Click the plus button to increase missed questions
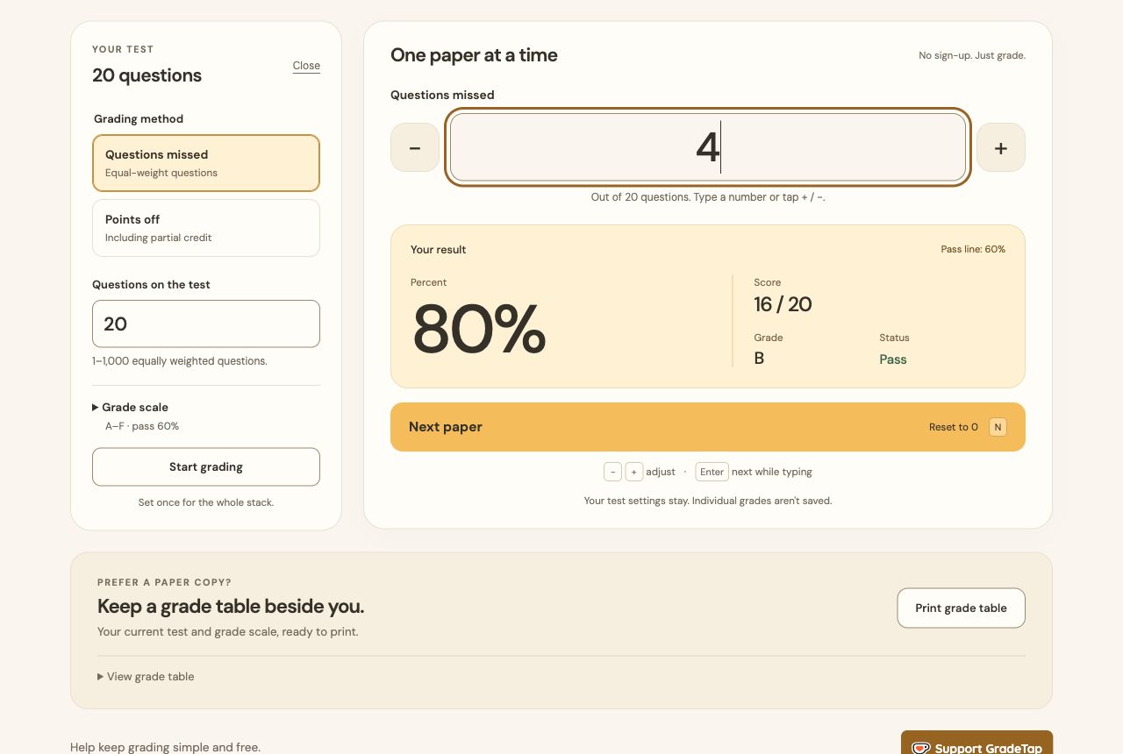 coord(1001,147)
